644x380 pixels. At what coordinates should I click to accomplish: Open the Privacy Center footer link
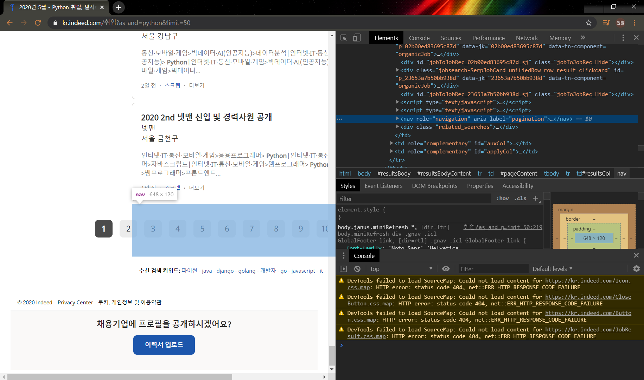click(75, 302)
